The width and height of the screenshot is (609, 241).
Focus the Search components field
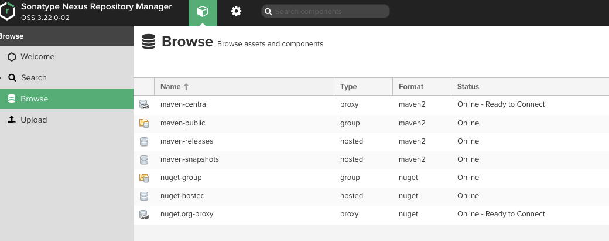[326, 11]
